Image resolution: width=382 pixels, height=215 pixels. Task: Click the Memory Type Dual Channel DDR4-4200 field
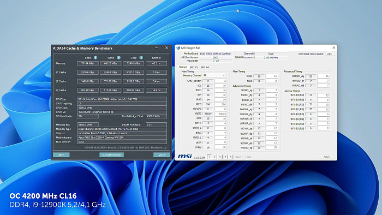click(122, 129)
